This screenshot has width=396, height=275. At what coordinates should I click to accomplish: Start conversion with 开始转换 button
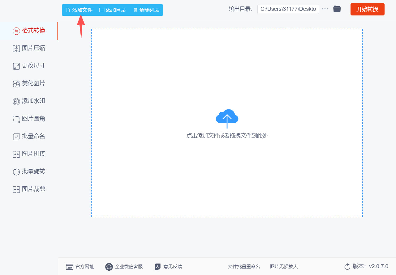pos(368,9)
